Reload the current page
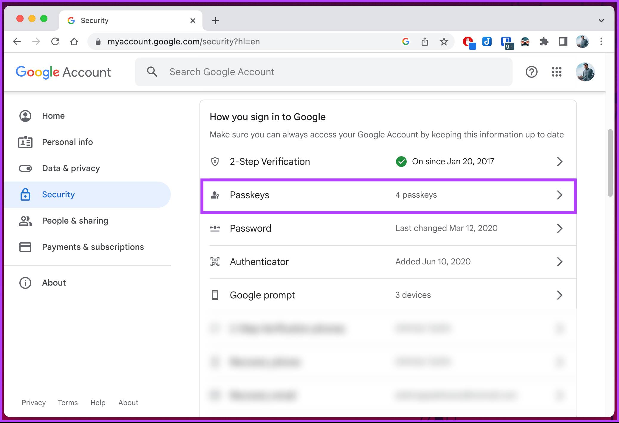The width and height of the screenshot is (619, 423). pos(55,41)
